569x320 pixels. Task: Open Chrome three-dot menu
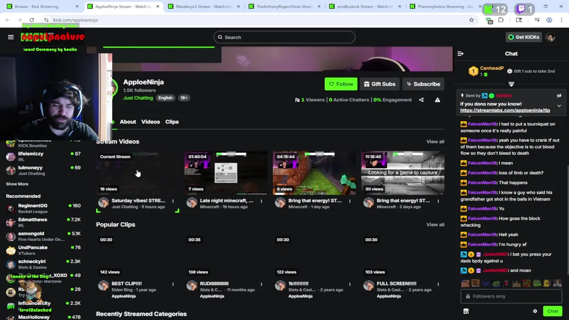click(x=562, y=20)
